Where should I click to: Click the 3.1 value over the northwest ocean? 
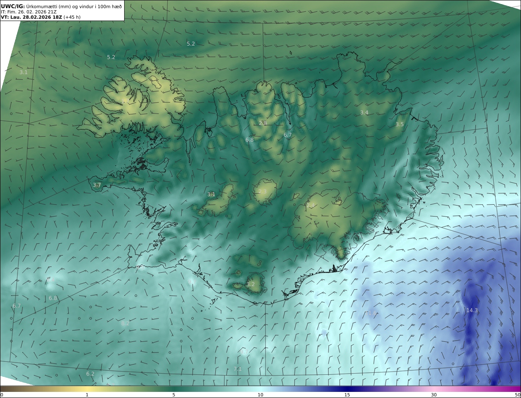point(23,72)
